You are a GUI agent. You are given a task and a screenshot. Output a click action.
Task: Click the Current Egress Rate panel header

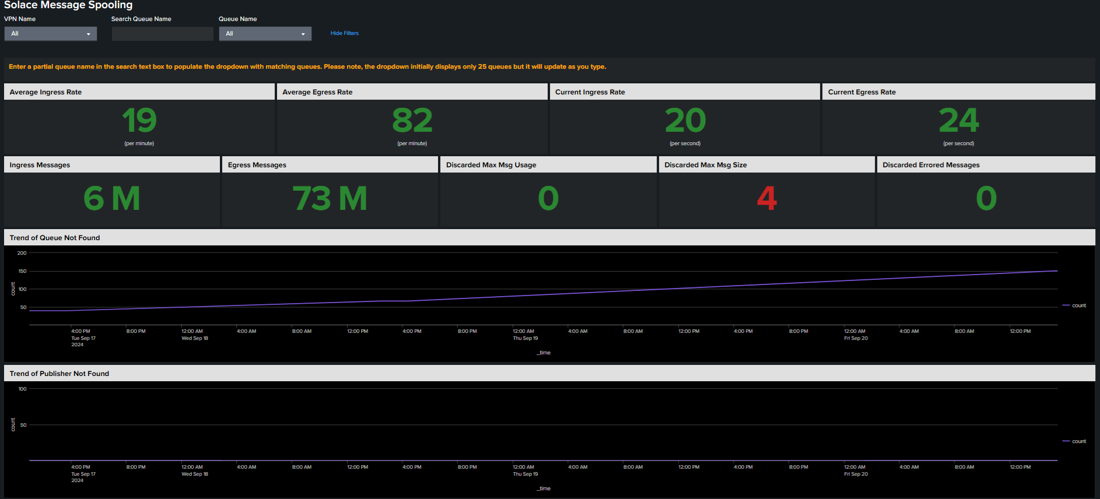pos(959,92)
